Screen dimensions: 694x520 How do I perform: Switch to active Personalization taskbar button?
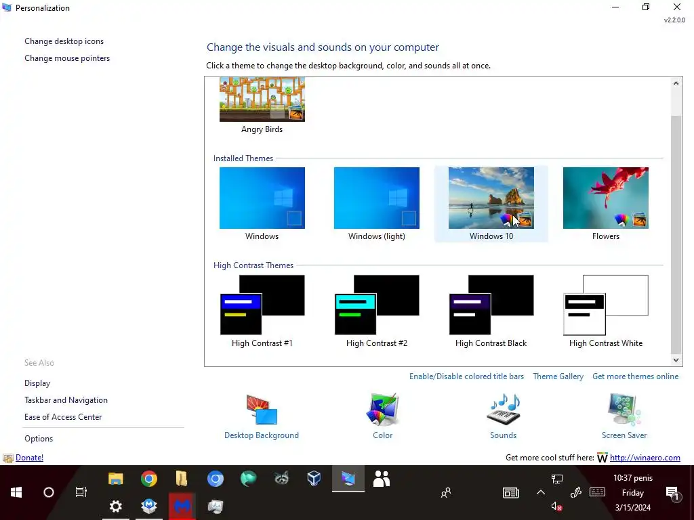tap(348, 479)
